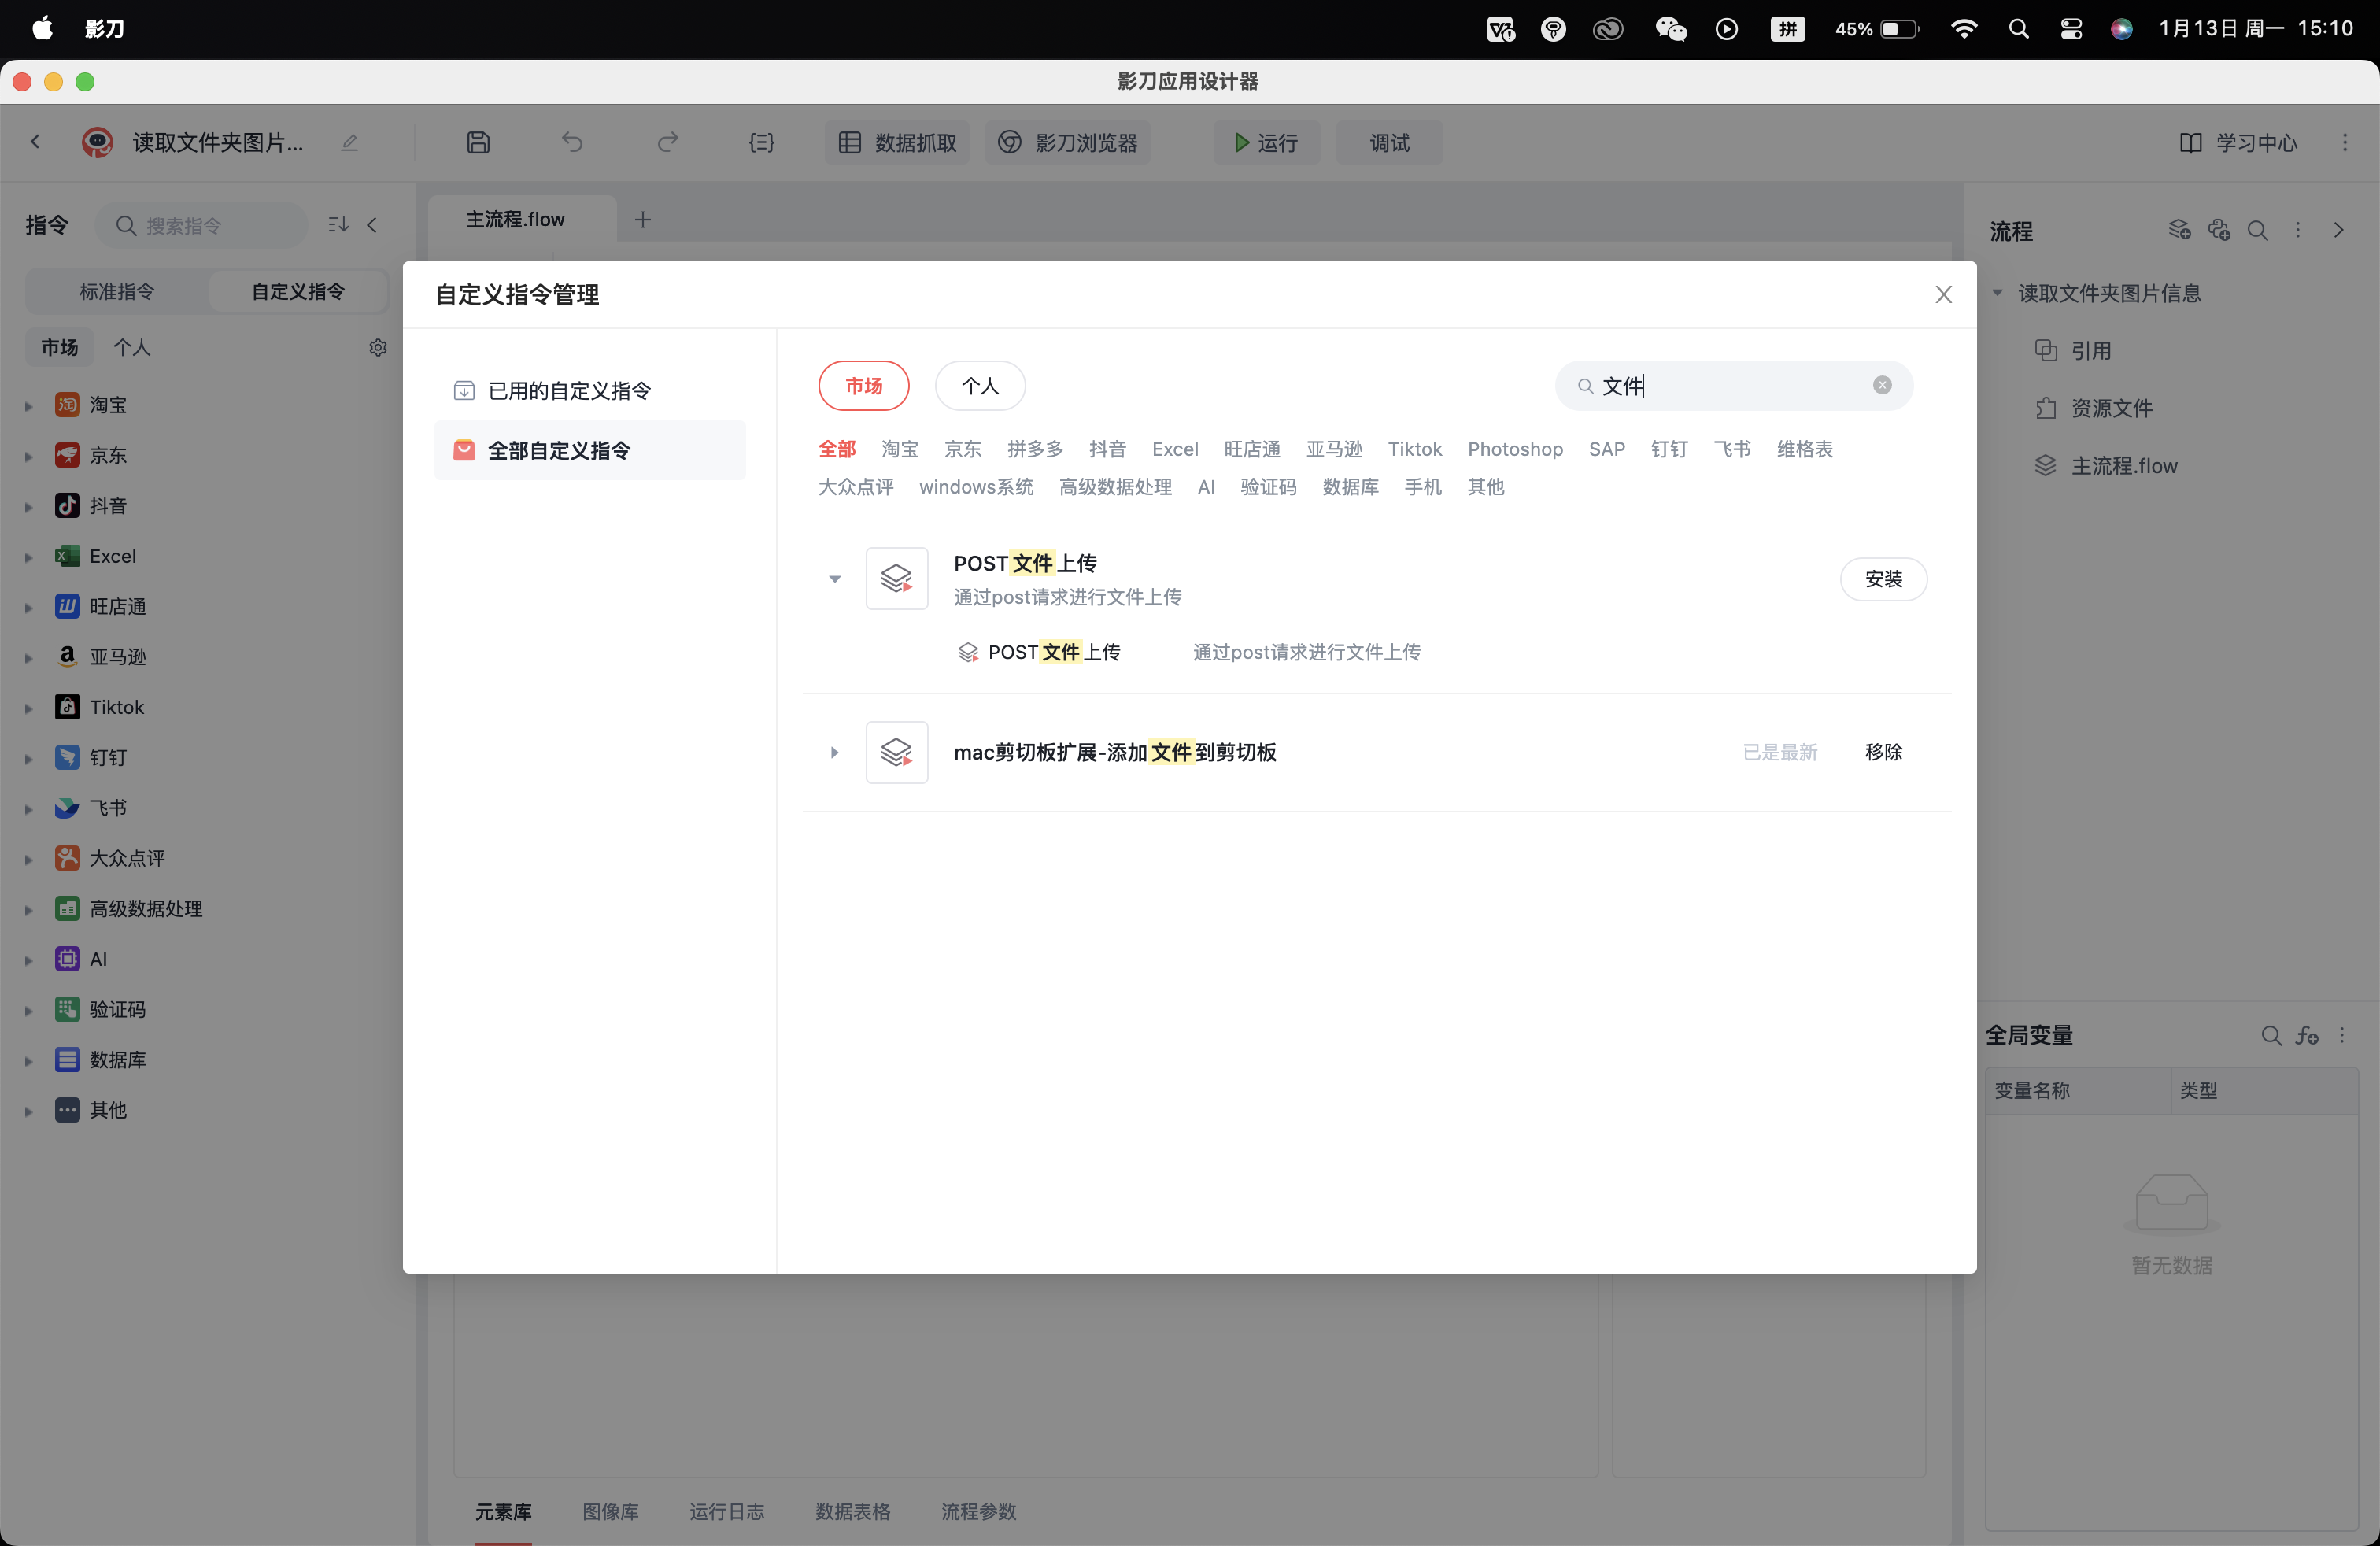Select the Photoshop category filter
Screen dimensions: 2380x1546
(x=1514, y=449)
